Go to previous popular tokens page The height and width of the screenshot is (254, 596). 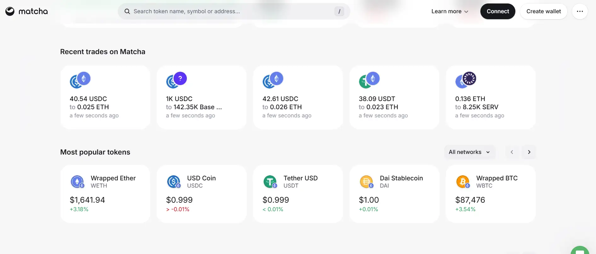512,152
